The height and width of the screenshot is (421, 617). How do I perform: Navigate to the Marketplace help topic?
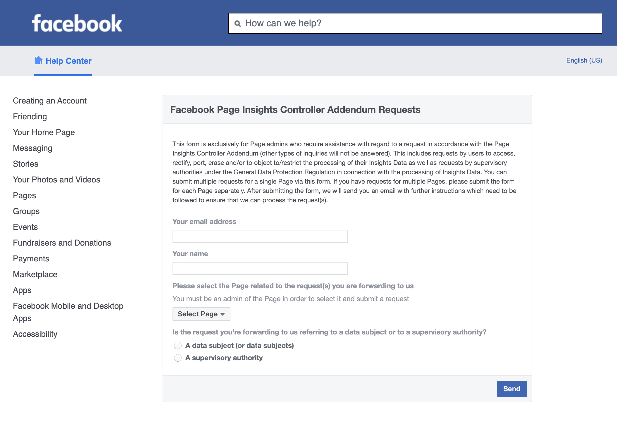(x=35, y=274)
